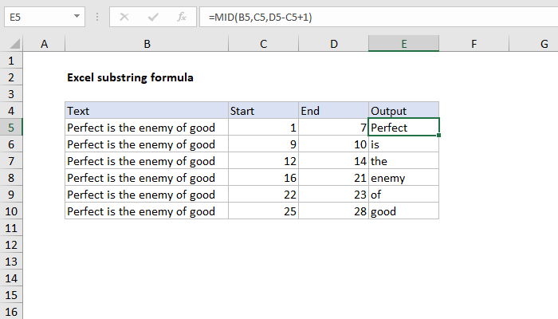The image size is (558, 319).
Task: Select row 1 header
Action: click(x=11, y=61)
